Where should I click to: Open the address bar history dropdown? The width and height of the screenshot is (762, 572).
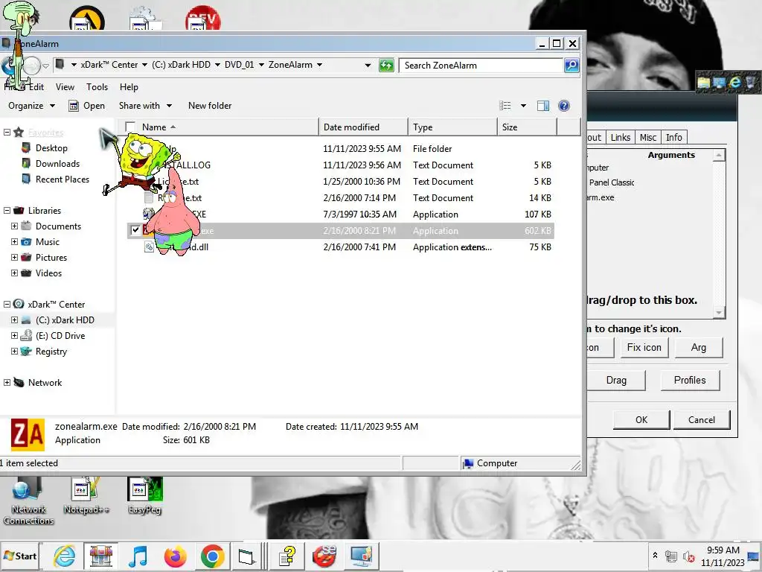tap(368, 66)
